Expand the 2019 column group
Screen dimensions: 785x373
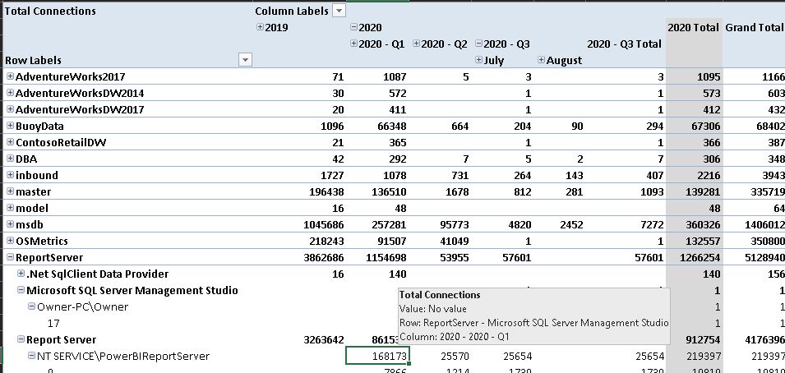click(x=260, y=27)
